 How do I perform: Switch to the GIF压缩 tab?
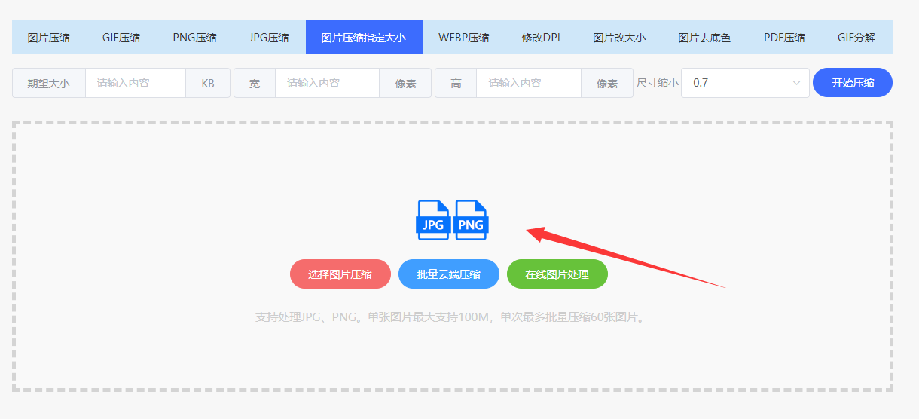click(121, 38)
